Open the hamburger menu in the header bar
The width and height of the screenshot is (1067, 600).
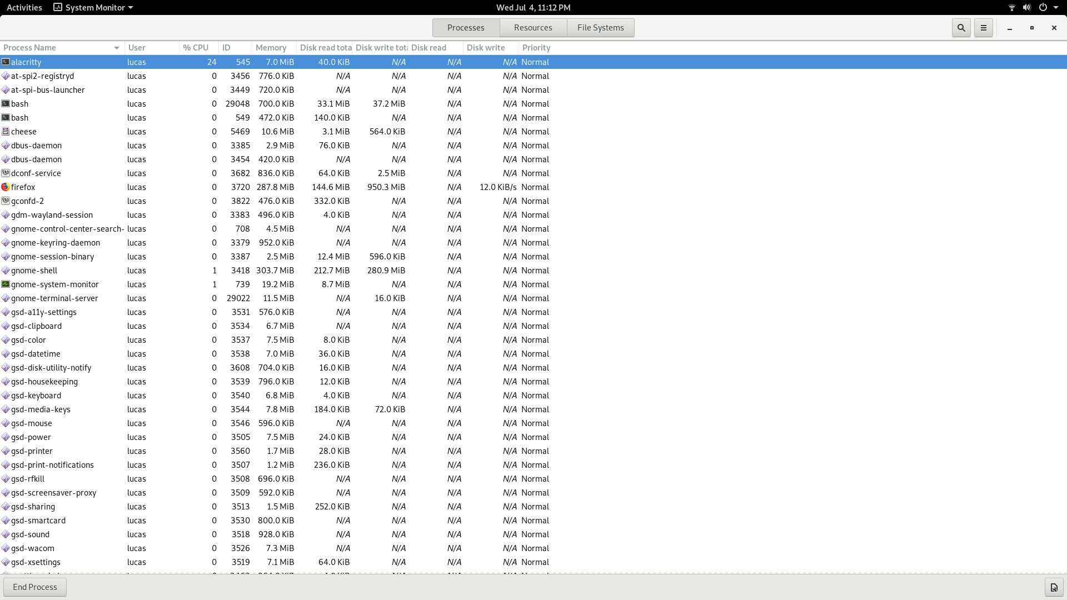click(x=983, y=27)
